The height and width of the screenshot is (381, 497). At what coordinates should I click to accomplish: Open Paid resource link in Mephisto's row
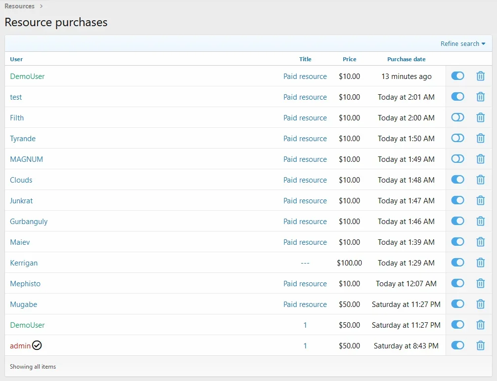coord(305,283)
